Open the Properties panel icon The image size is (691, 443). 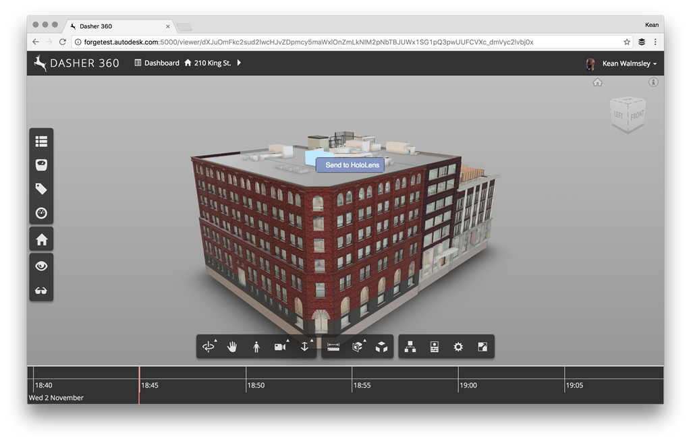pyautogui.click(x=435, y=347)
